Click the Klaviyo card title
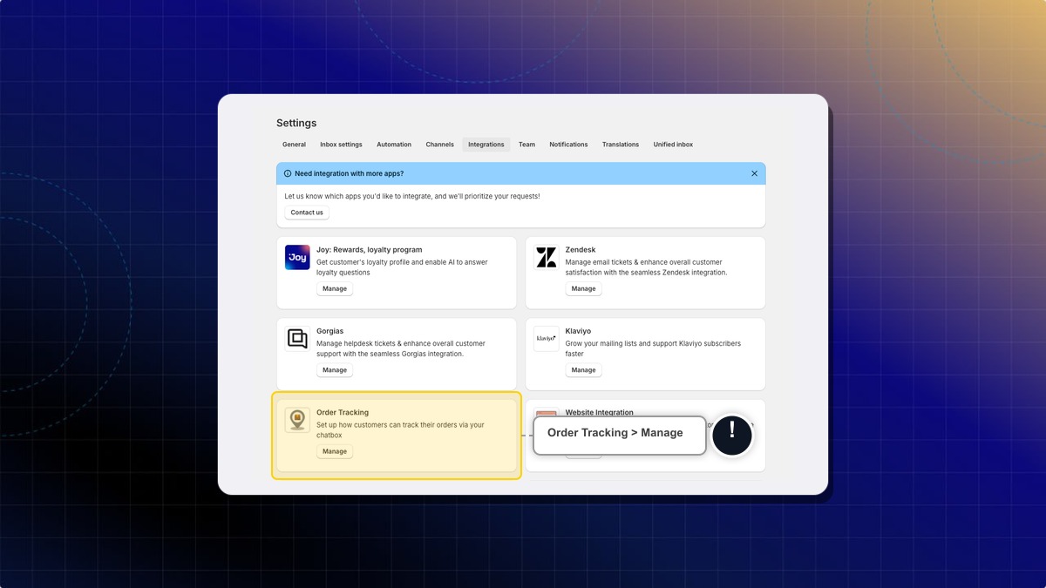1046x588 pixels. pos(578,331)
